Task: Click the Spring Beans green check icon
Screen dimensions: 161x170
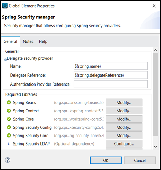Action: (x=9, y=102)
